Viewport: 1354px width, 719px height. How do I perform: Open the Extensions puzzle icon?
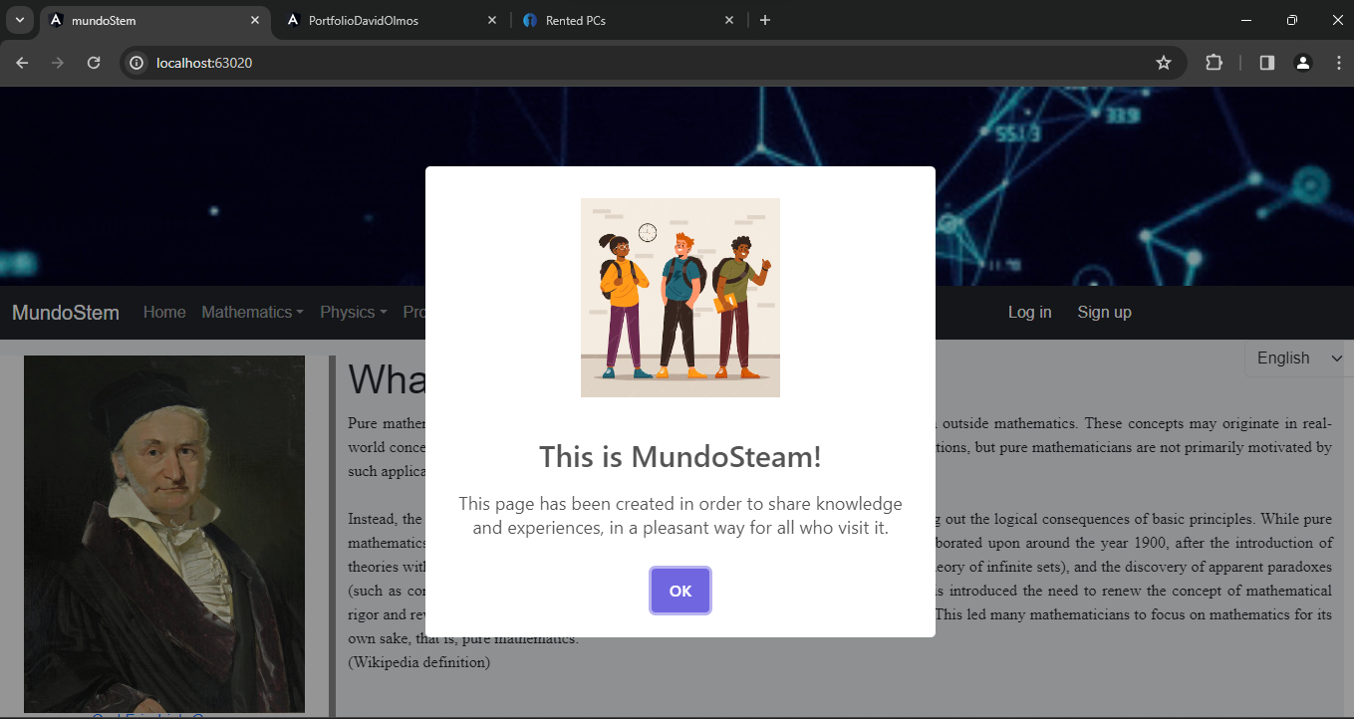(1214, 63)
